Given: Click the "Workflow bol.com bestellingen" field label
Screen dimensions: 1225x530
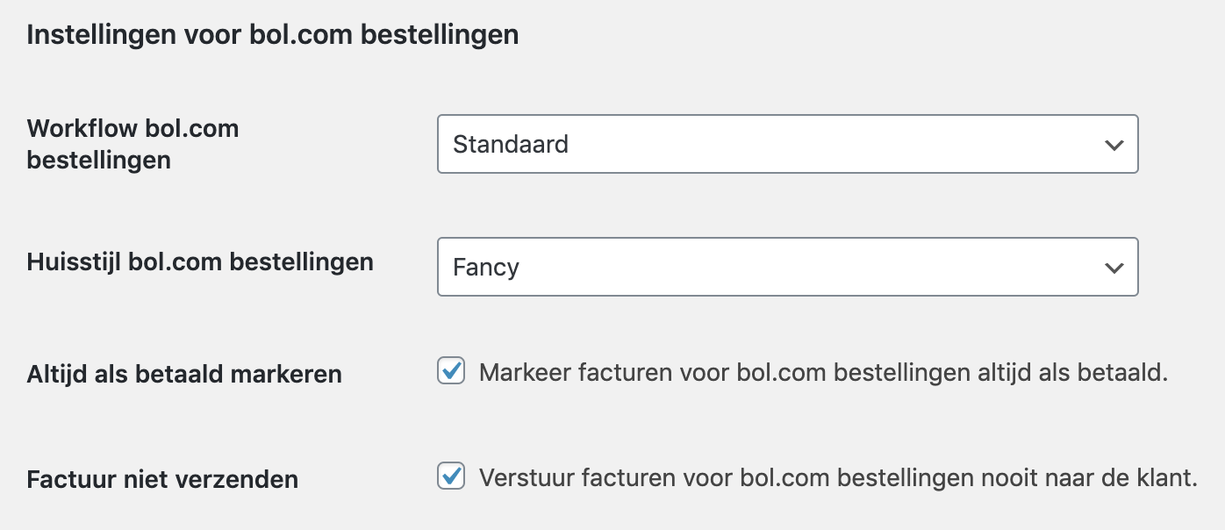Looking at the screenshot, I should click(x=133, y=144).
